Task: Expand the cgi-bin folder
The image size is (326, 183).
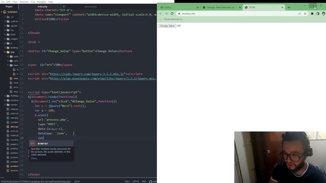Action: click(5, 26)
